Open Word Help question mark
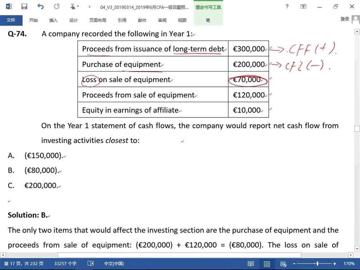This screenshot has width=360, height=270. [287, 6]
